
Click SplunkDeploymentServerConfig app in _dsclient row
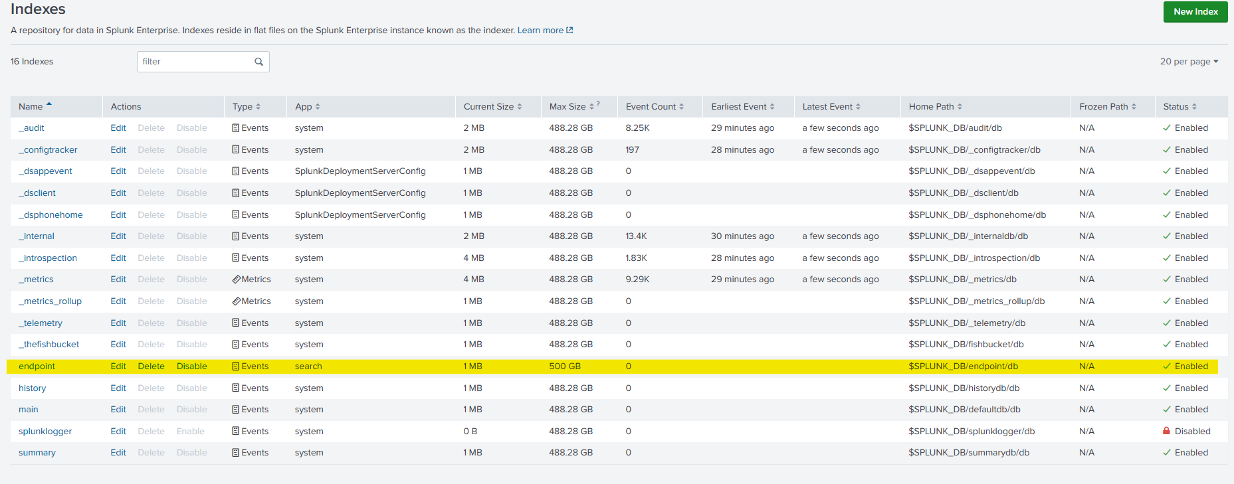(360, 193)
